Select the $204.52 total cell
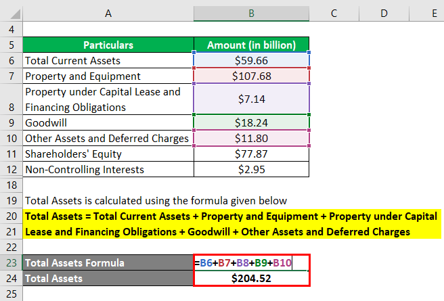 click(x=252, y=279)
